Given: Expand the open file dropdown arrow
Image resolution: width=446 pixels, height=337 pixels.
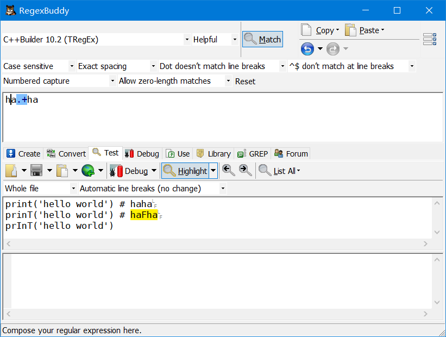Looking at the screenshot, I should (24, 171).
